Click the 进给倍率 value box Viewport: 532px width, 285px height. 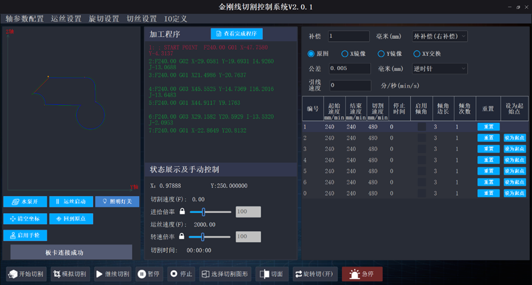248,212
